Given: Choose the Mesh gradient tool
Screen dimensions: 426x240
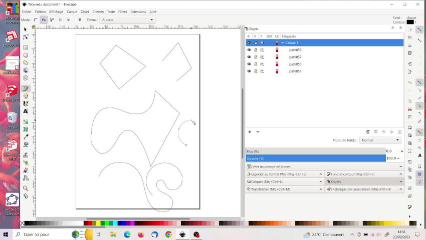Looking at the screenshot, I should (26, 129).
